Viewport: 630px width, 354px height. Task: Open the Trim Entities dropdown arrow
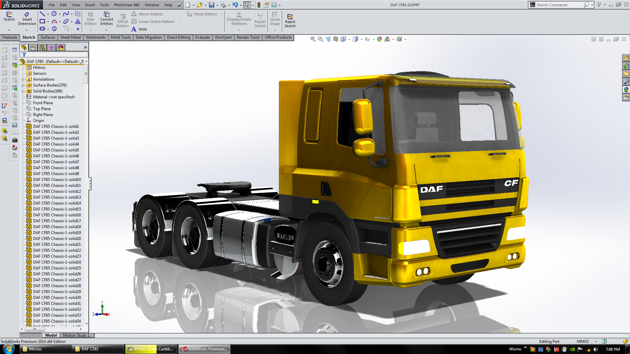point(91,30)
